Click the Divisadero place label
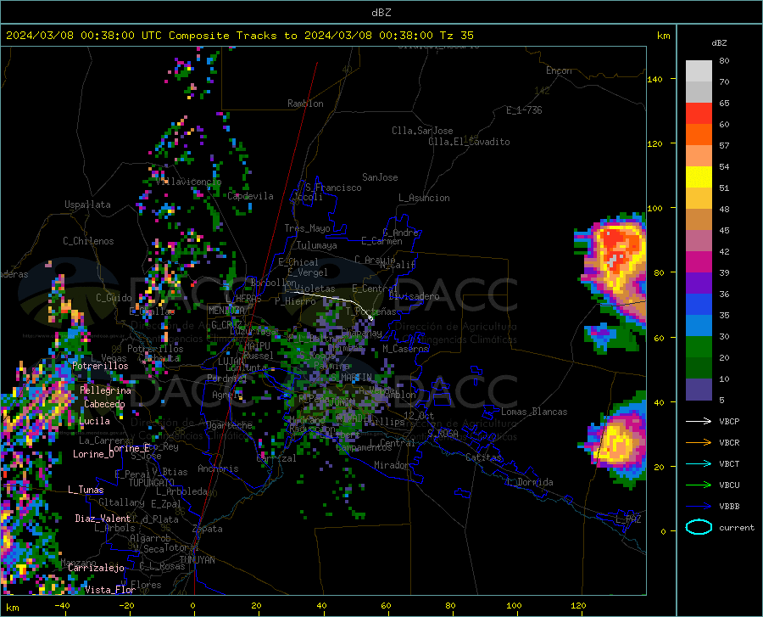Screen dimensions: 763x617 click(x=414, y=296)
